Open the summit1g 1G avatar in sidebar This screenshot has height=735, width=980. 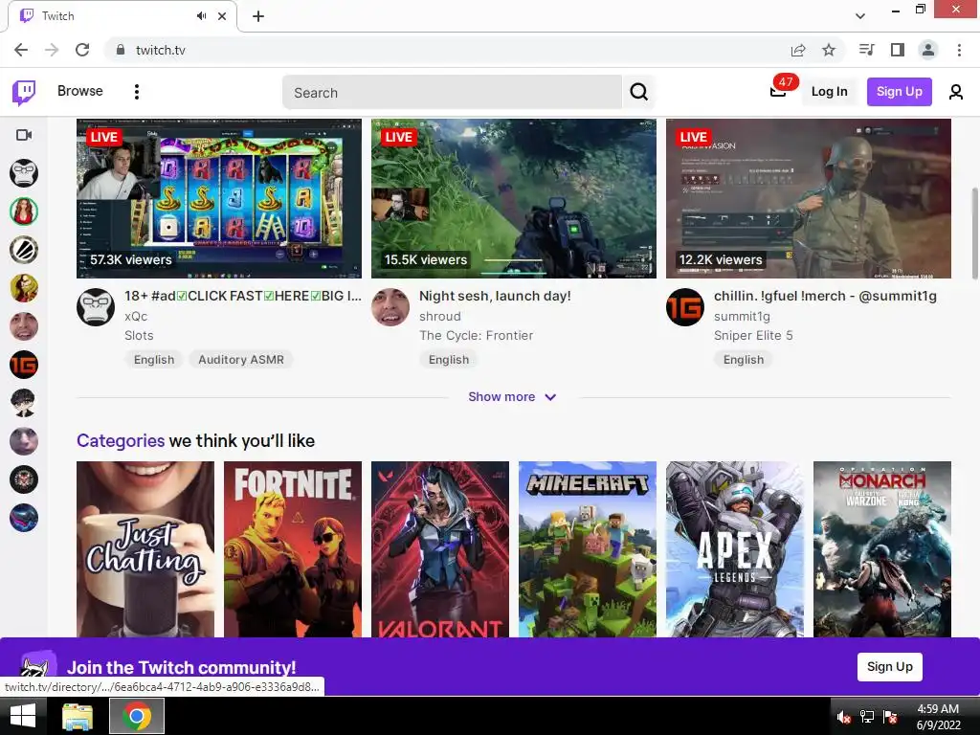pyautogui.click(x=24, y=365)
